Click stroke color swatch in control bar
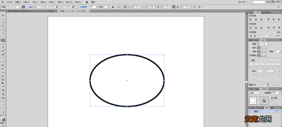The width and height of the screenshot is (282, 127). click(23, 7)
